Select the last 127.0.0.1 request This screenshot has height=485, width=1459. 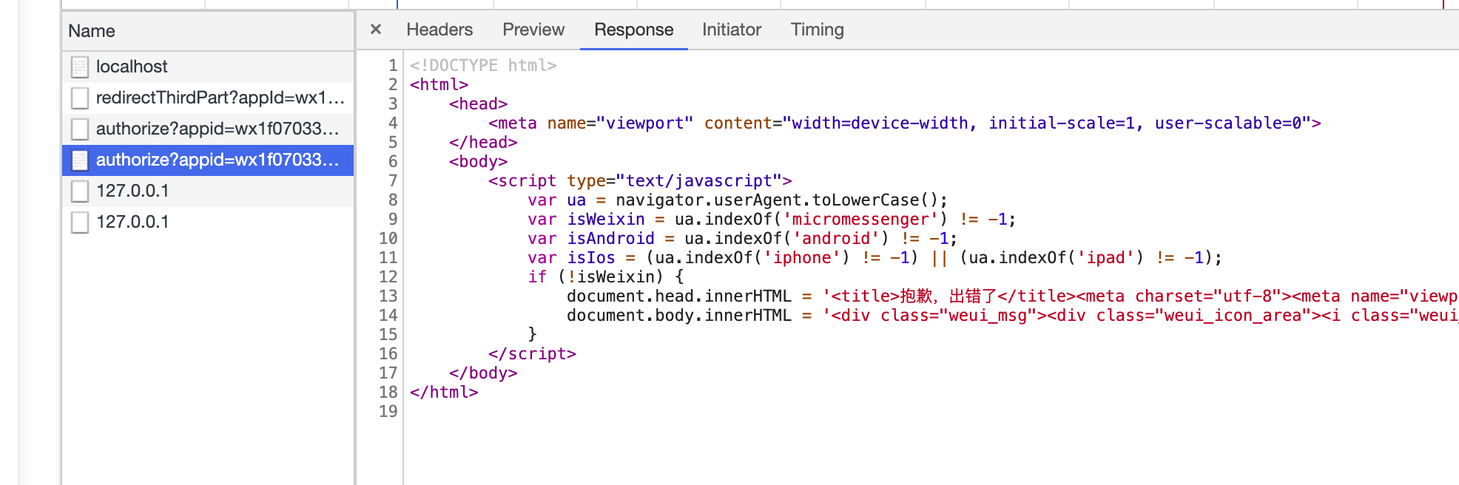click(208, 222)
